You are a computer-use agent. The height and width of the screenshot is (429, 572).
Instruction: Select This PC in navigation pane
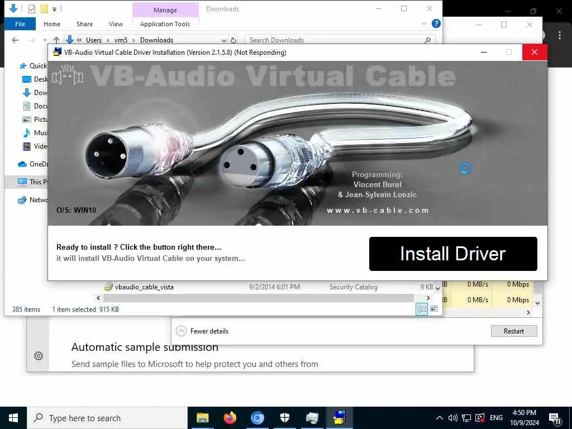pyautogui.click(x=33, y=182)
